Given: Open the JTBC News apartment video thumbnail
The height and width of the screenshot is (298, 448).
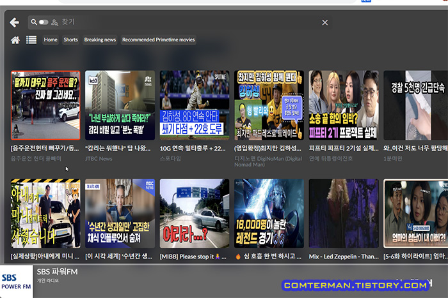Looking at the screenshot, I should tap(120, 105).
